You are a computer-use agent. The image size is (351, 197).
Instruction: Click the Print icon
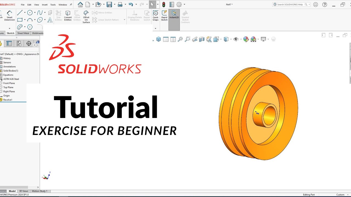point(120,4)
